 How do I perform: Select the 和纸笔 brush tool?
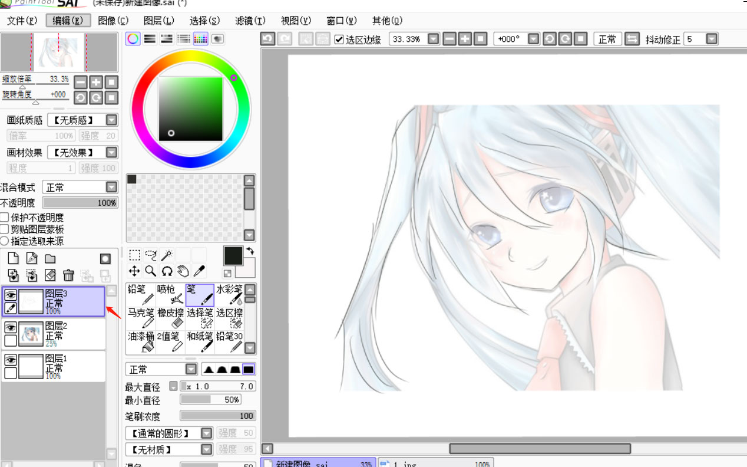[x=200, y=341]
